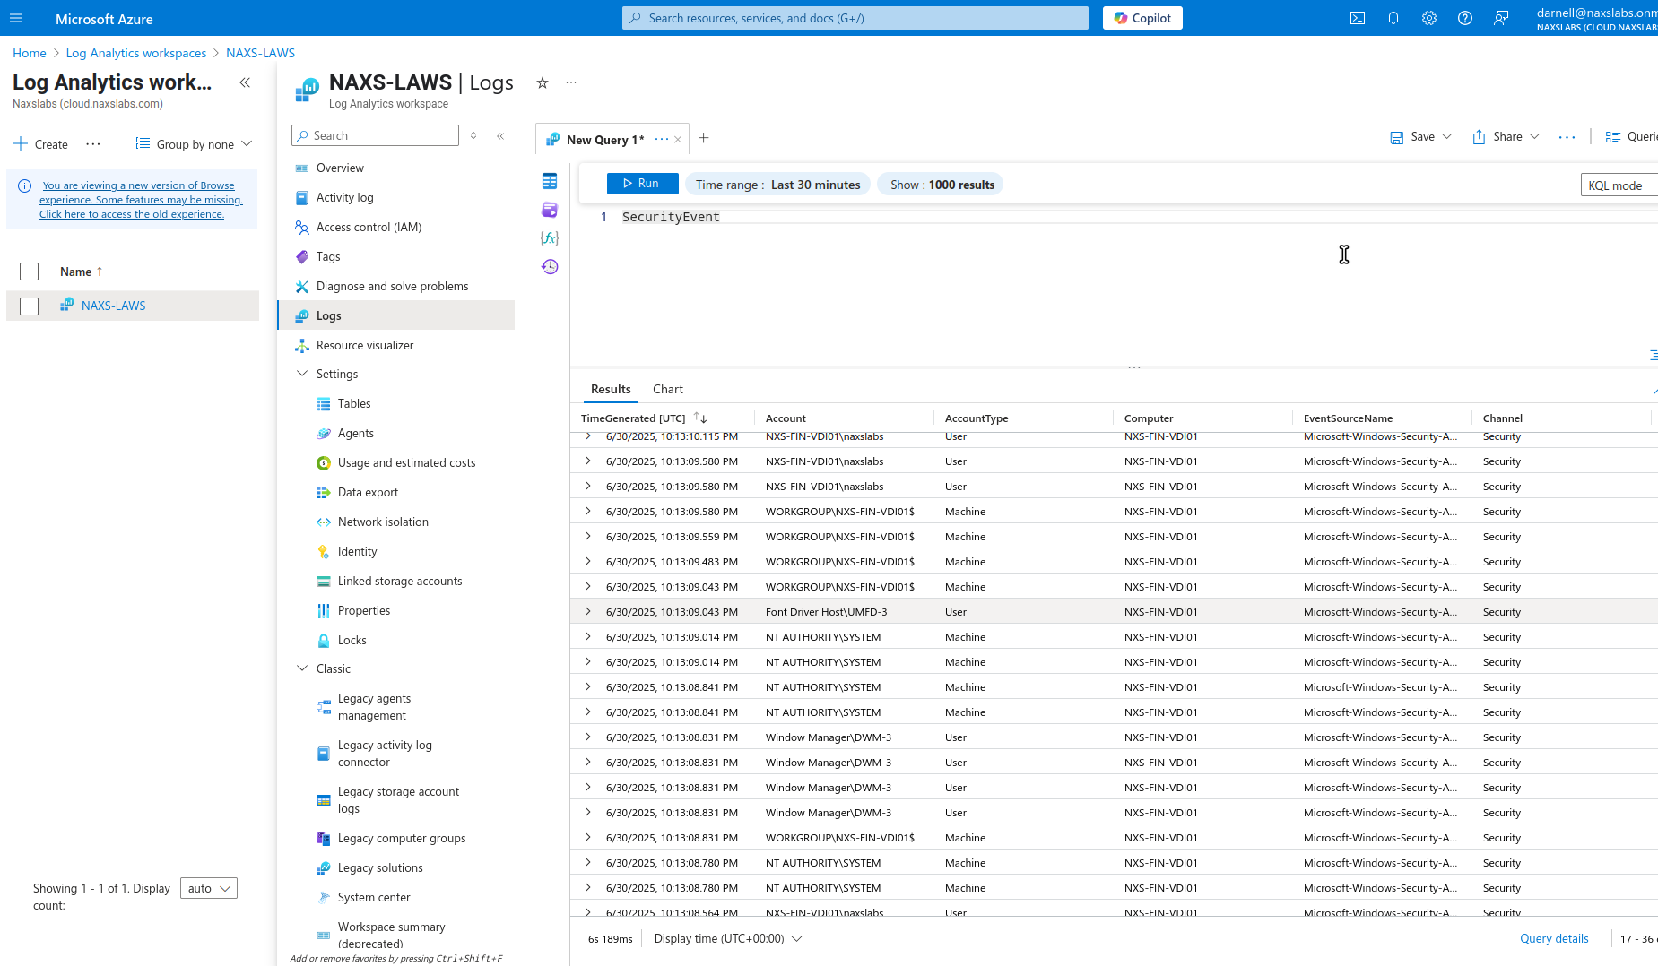The width and height of the screenshot is (1658, 966).
Task: Open the functions fx side-pane icon
Action: [550, 238]
